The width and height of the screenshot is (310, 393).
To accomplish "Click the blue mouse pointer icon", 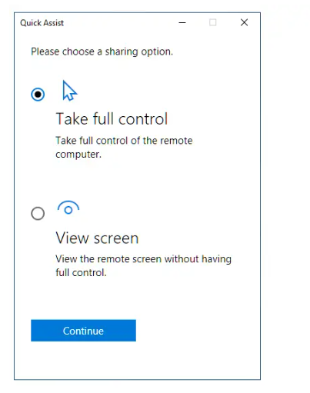I will (x=69, y=91).
